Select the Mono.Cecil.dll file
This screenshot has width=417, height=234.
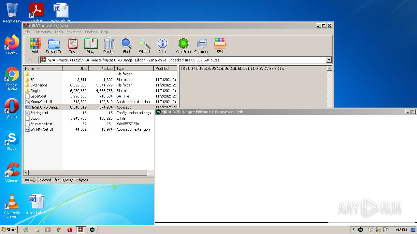coord(101,102)
